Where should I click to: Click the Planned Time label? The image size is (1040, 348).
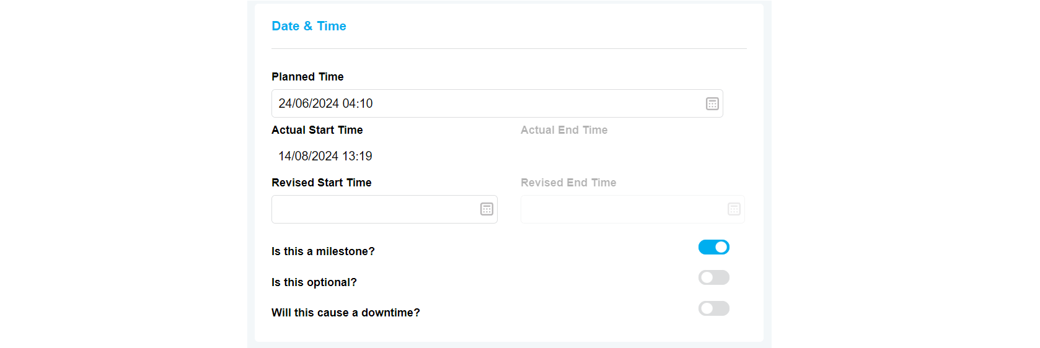[x=307, y=77]
